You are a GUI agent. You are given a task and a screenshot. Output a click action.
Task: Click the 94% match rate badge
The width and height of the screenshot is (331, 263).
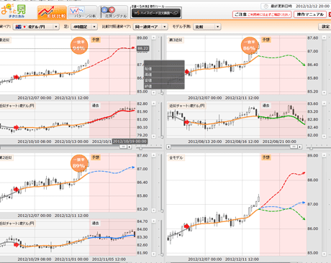click(x=79, y=45)
